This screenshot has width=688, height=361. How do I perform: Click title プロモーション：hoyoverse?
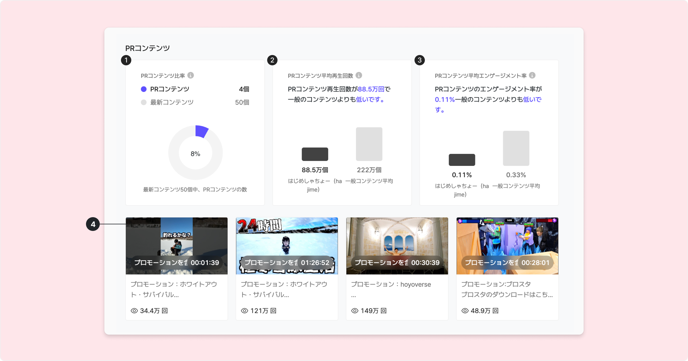[391, 284]
